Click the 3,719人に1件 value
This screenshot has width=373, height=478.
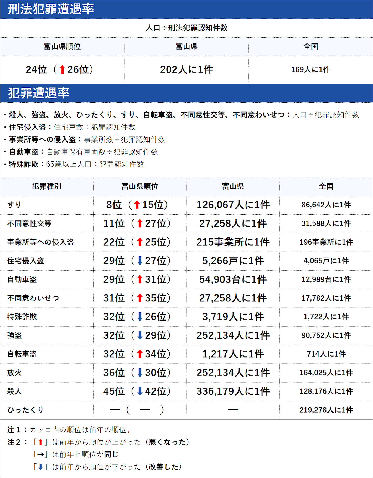pyautogui.click(x=233, y=317)
